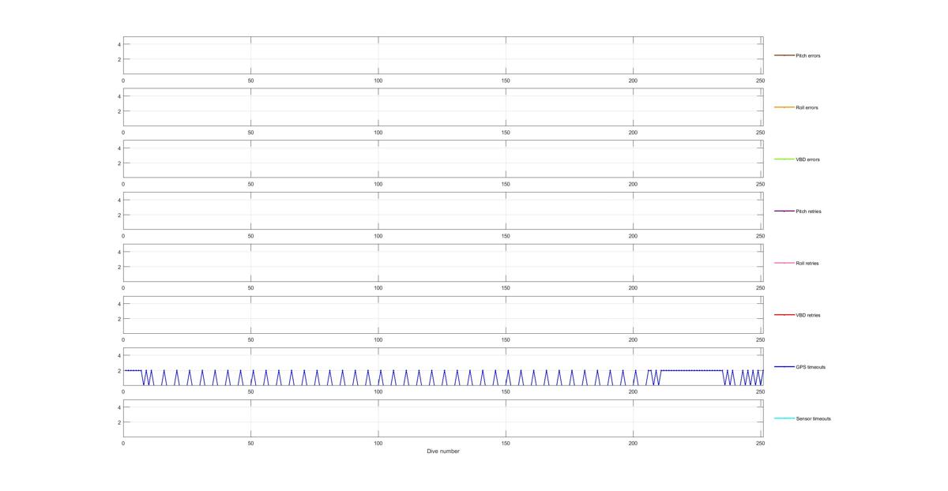Click the cyan Sensor timeouts legend line
Viewport: 948px width, 491px height.
784,418
